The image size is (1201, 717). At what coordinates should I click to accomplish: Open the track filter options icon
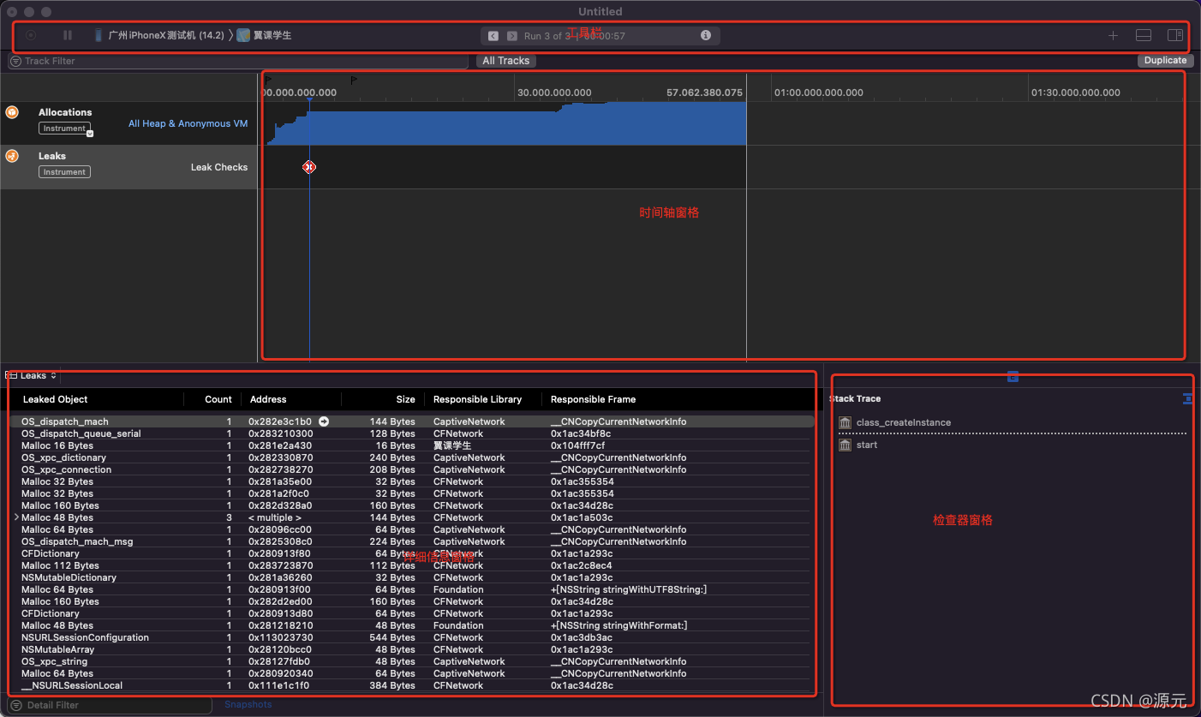coord(15,61)
